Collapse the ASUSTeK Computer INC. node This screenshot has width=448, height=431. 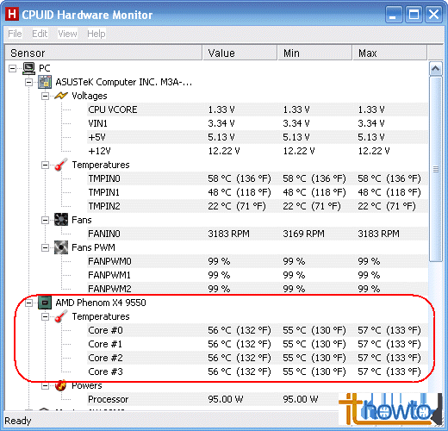coord(28,82)
